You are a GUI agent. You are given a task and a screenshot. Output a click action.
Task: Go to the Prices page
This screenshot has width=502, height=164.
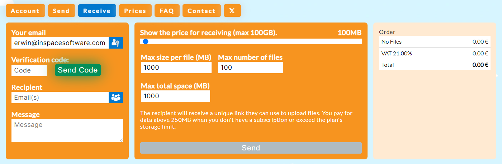pyautogui.click(x=135, y=11)
